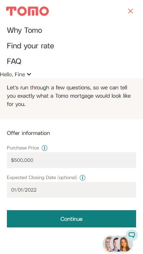
Task: Click the intro paragraph about Tomo mortgage
Action: 69,96
